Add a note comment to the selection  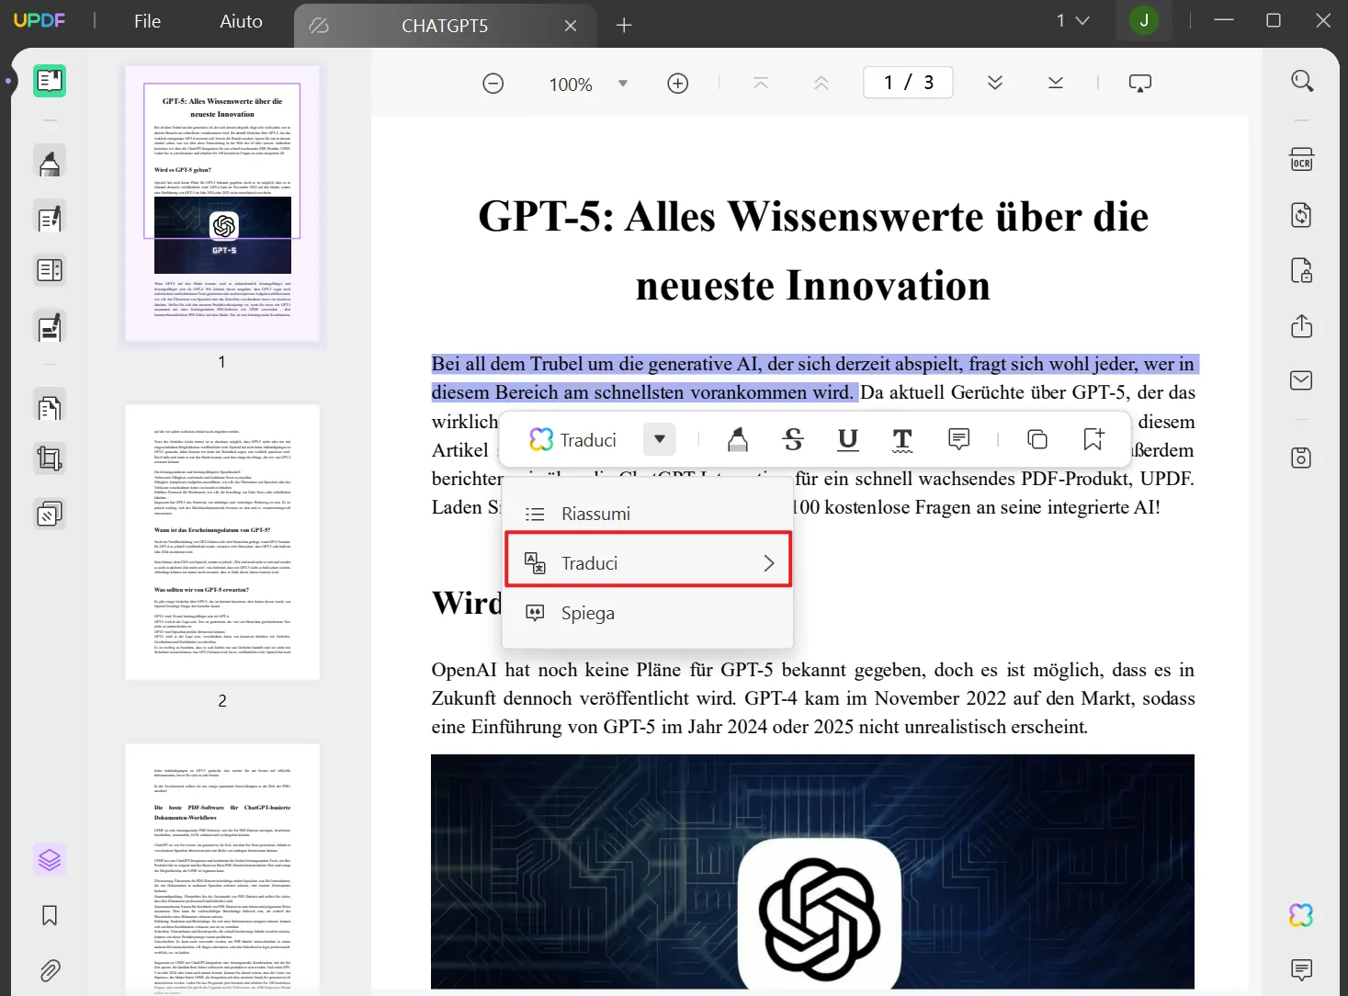(959, 439)
